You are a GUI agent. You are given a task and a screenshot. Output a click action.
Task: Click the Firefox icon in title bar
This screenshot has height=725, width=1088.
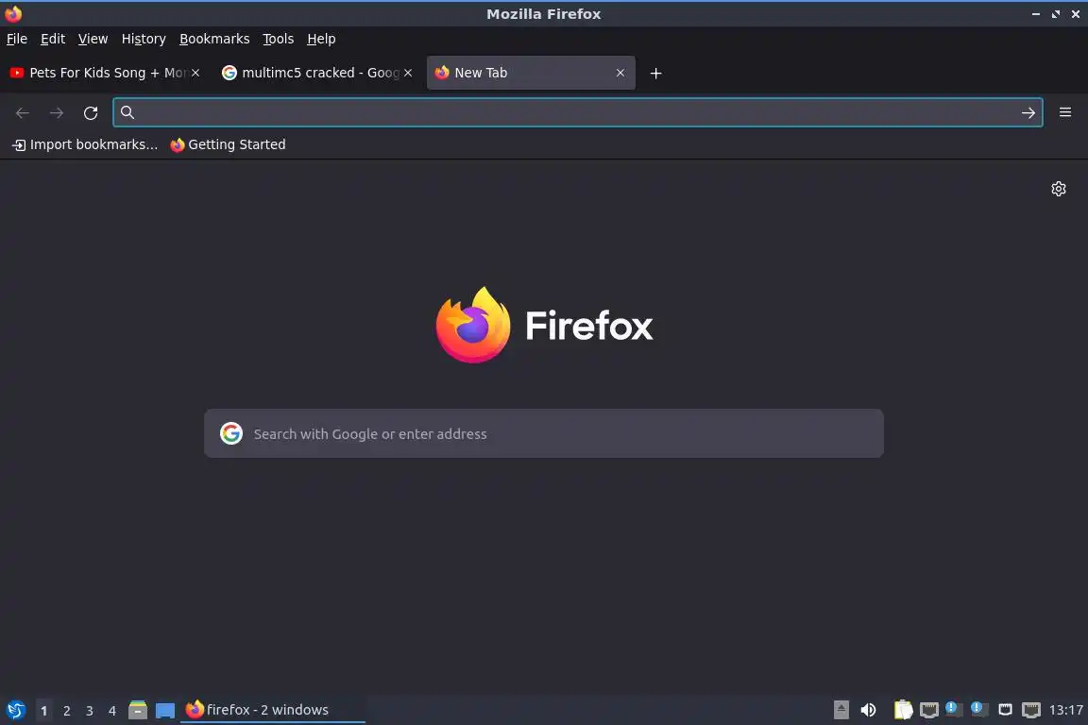coord(13,13)
